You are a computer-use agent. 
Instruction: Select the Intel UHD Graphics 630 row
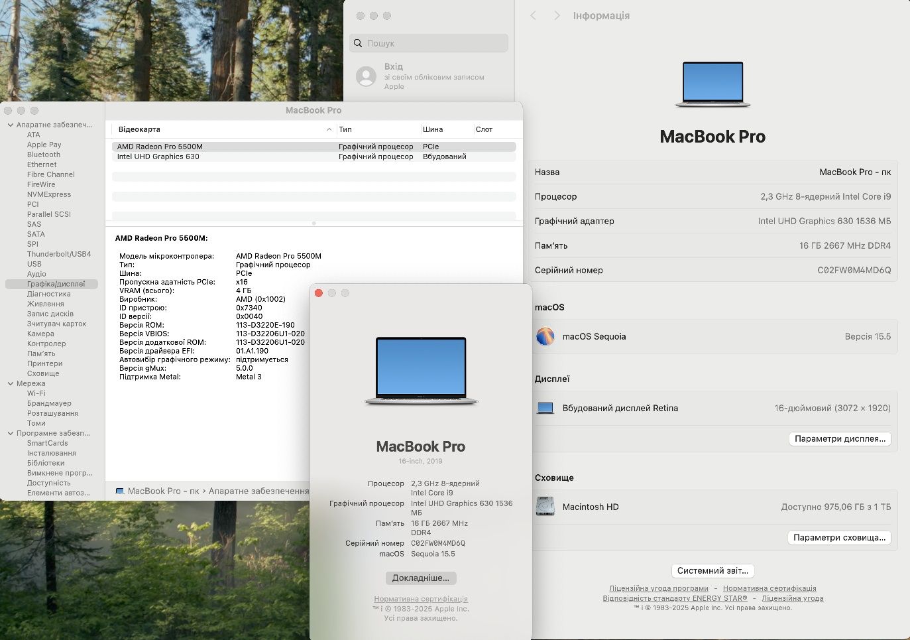314,157
